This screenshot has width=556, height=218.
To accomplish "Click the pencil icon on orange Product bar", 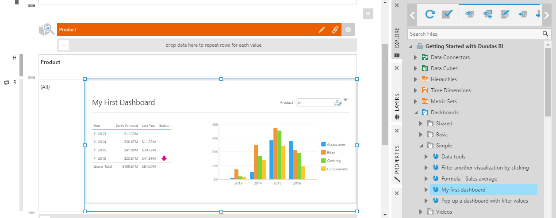I will tap(322, 30).
